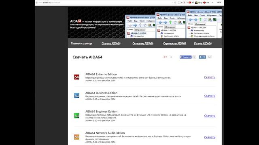
Task: Open the eBay bookmark in browser bar
Action: (x=199, y=2)
